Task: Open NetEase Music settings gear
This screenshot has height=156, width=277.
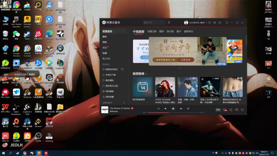Action: tap(215, 23)
